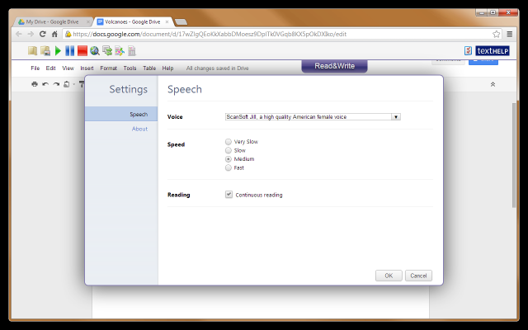Switch to the About settings tab
This screenshot has height=330, width=528.
pyautogui.click(x=139, y=129)
